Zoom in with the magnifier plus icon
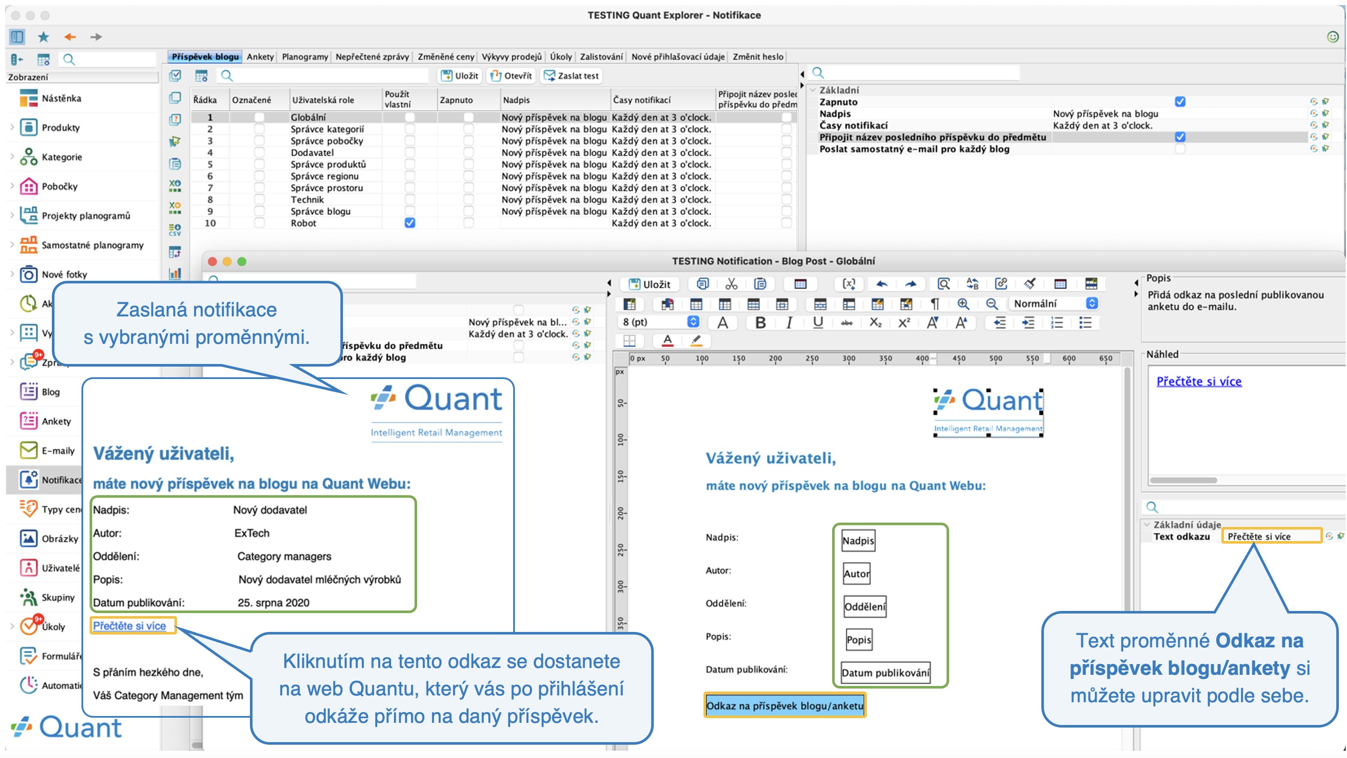The image size is (1347, 758). (x=963, y=304)
